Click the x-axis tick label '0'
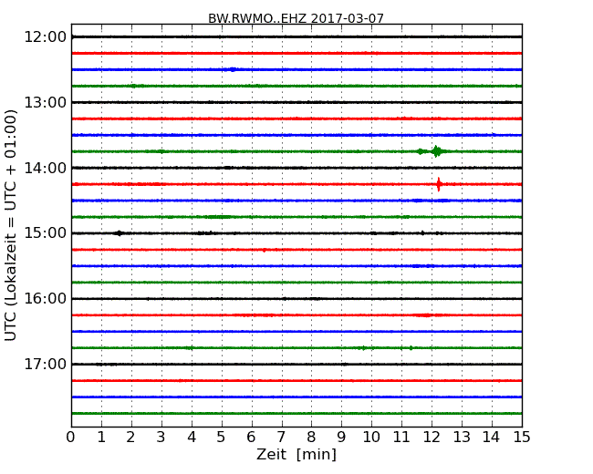 (x=71, y=438)
